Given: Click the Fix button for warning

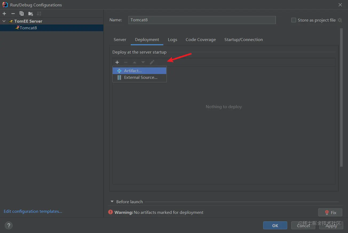Looking at the screenshot, I should coord(330,212).
